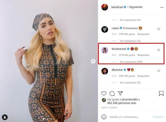Like cazzu's comment with its heart

pos(158,29)
